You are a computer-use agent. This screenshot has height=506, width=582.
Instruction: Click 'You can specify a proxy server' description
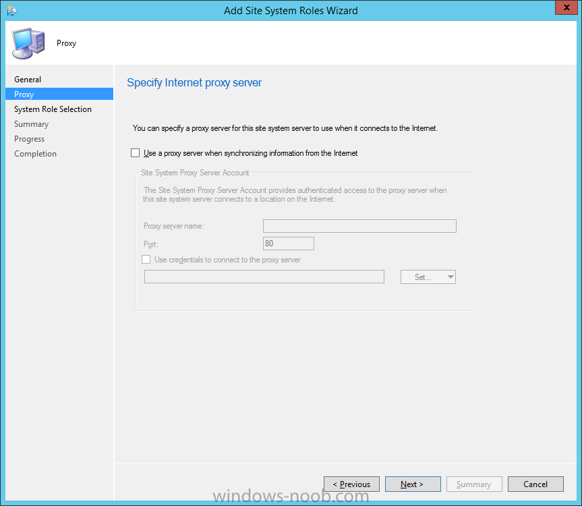click(285, 128)
